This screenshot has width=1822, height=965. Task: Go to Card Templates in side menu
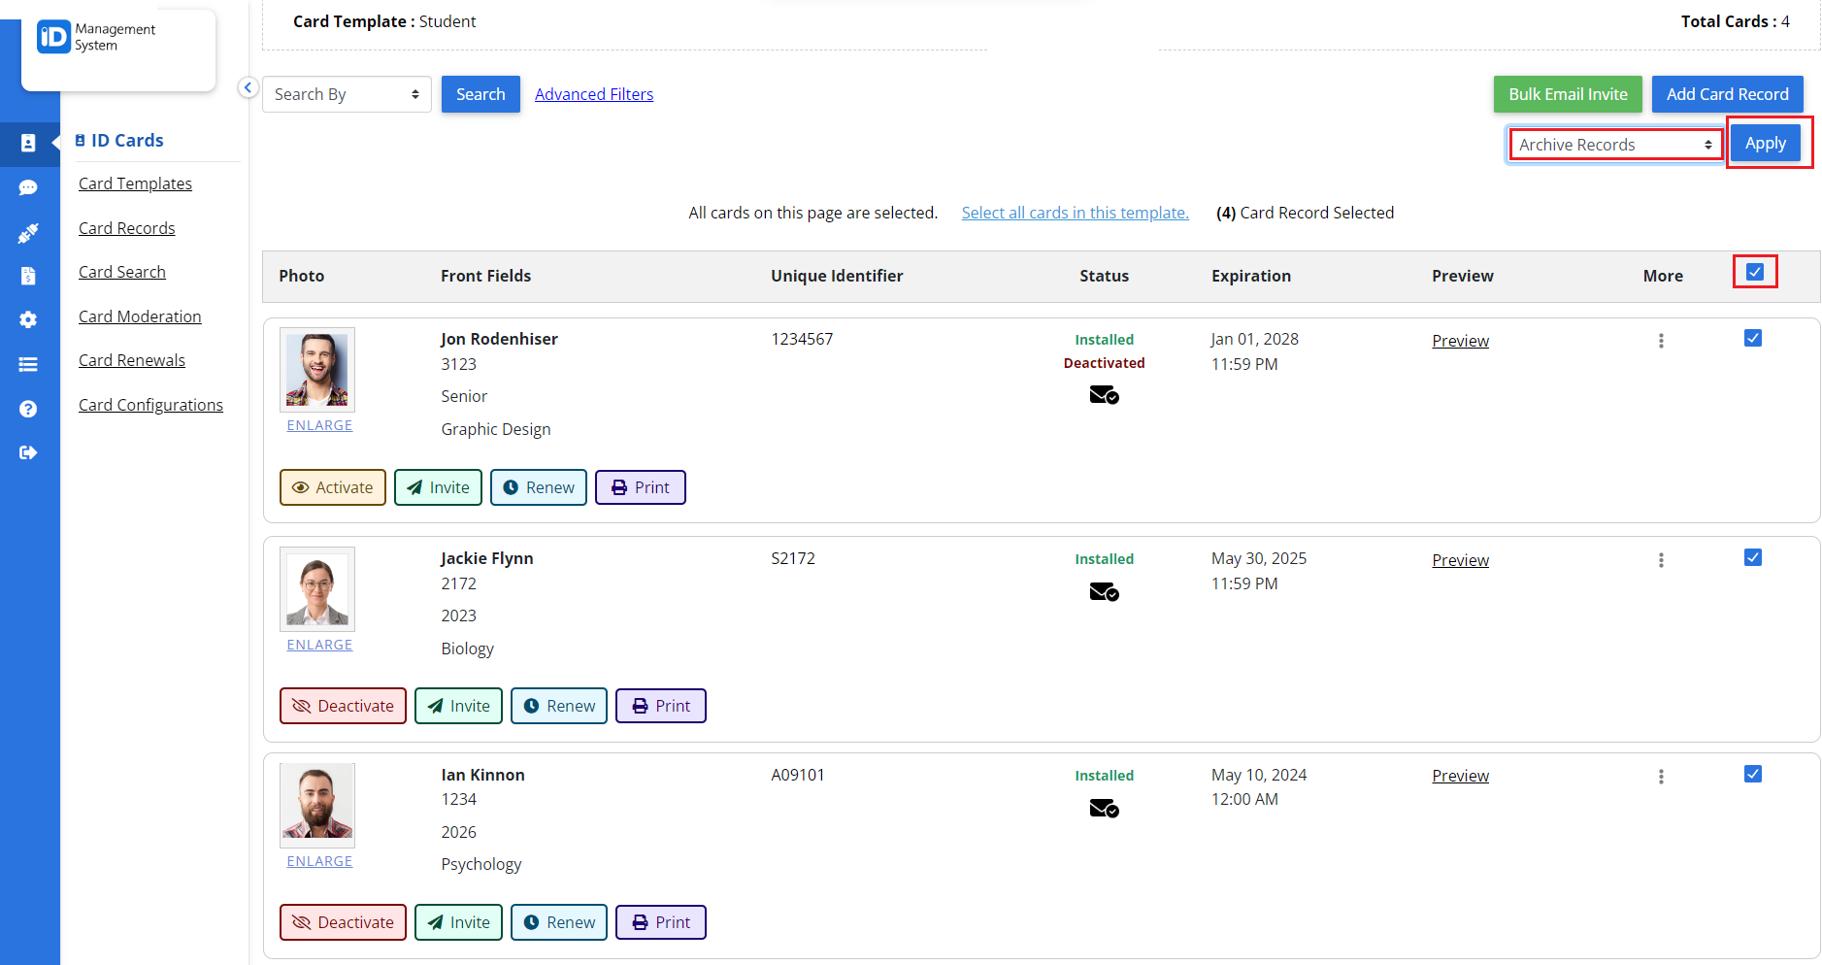pos(135,183)
